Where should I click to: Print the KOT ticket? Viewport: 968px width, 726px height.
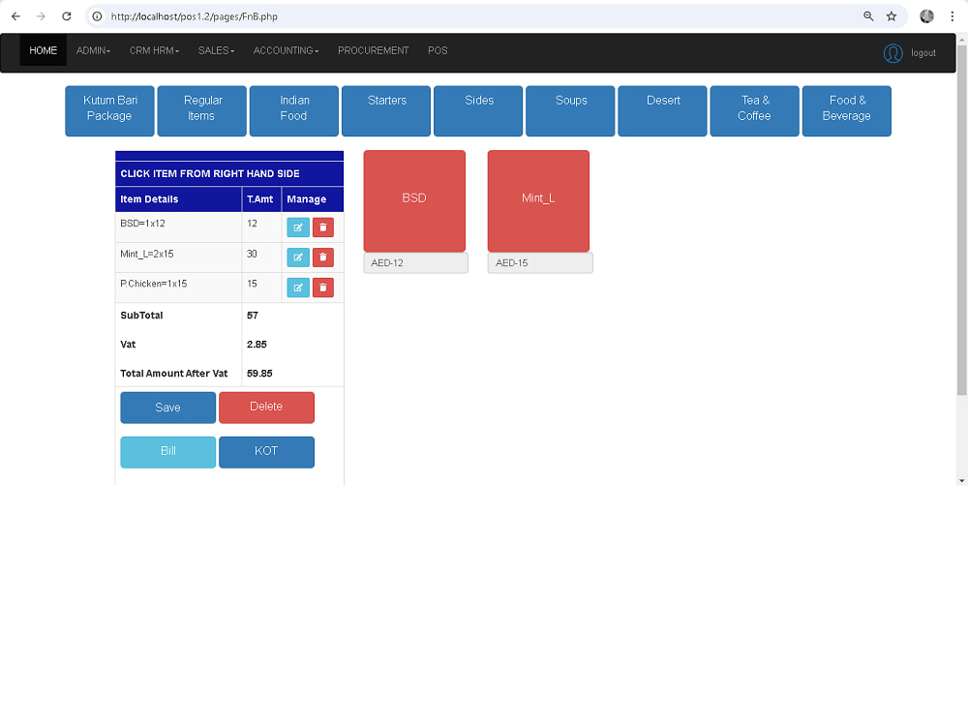pos(267,452)
